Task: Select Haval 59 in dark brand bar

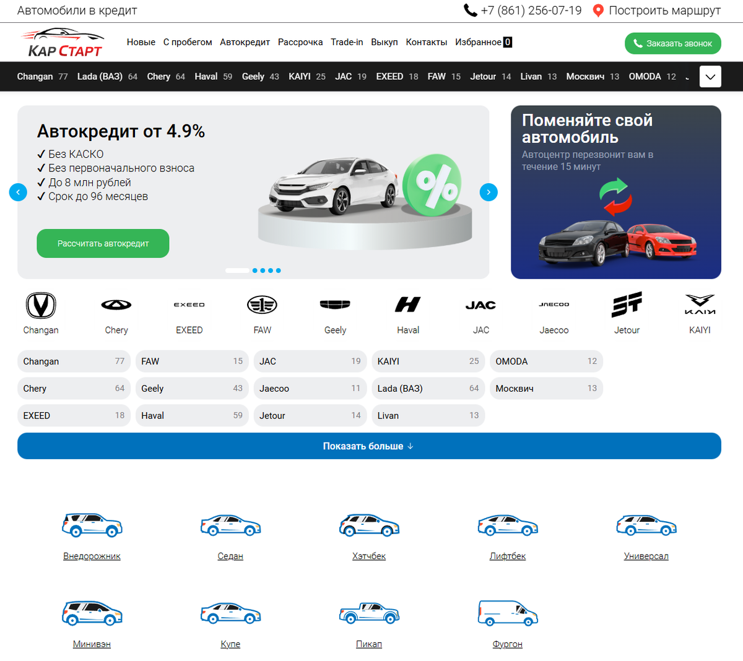Action: (x=214, y=77)
